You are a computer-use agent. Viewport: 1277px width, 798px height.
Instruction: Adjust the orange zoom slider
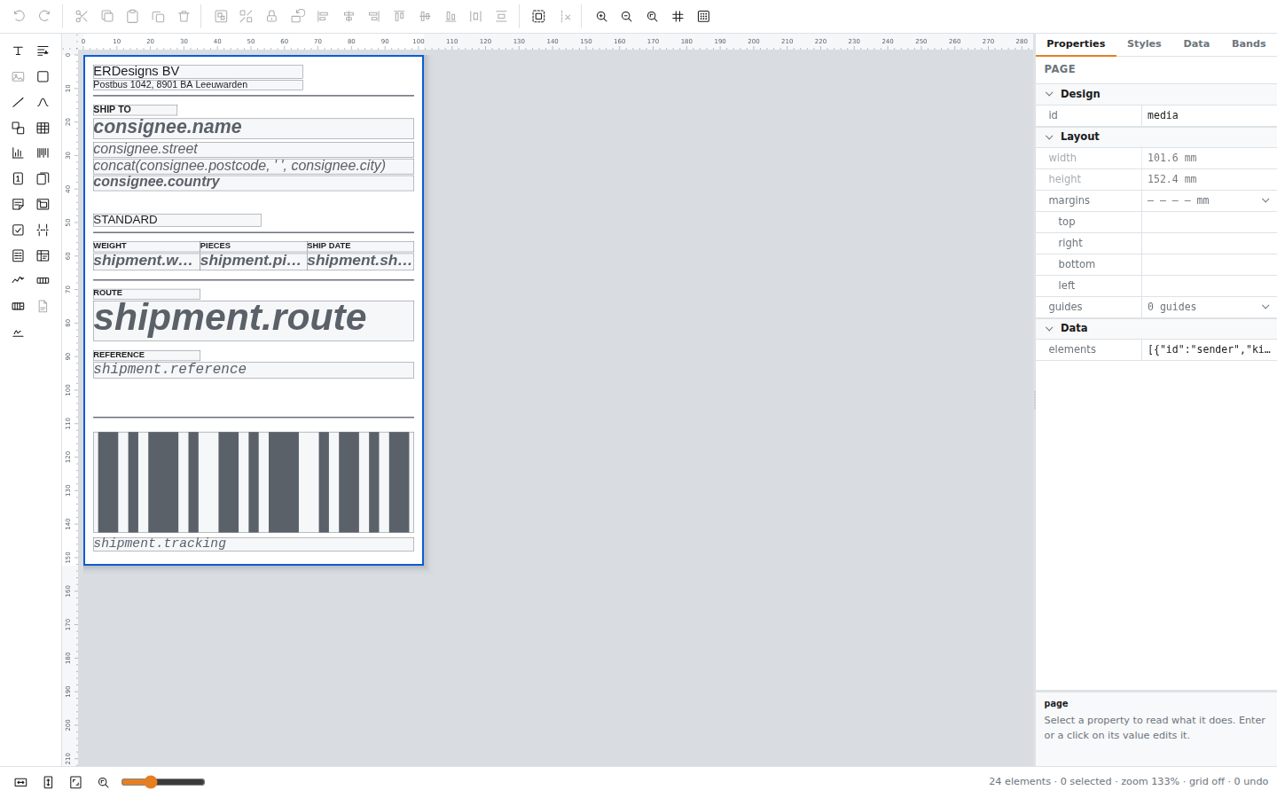[151, 782]
